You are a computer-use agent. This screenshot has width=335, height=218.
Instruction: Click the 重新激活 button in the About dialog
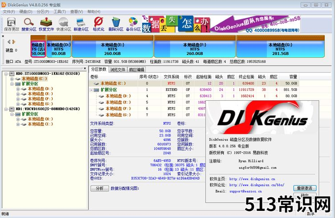[x=305, y=188]
